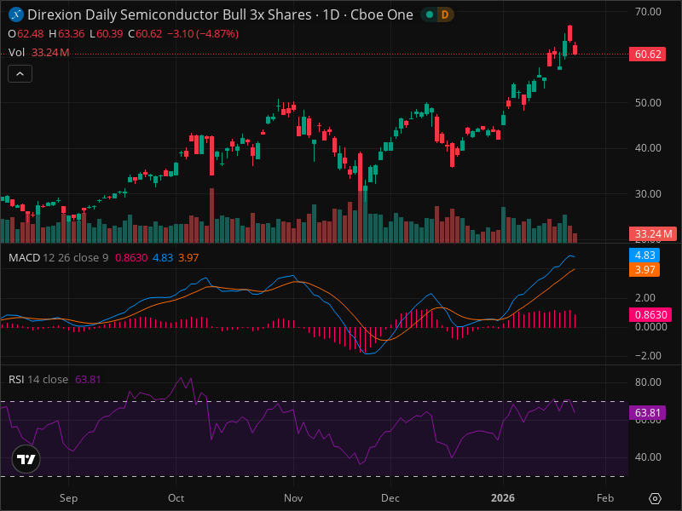The height and width of the screenshot is (511, 682).
Task: Click the 50.00 price scale label
Action: coord(648,103)
